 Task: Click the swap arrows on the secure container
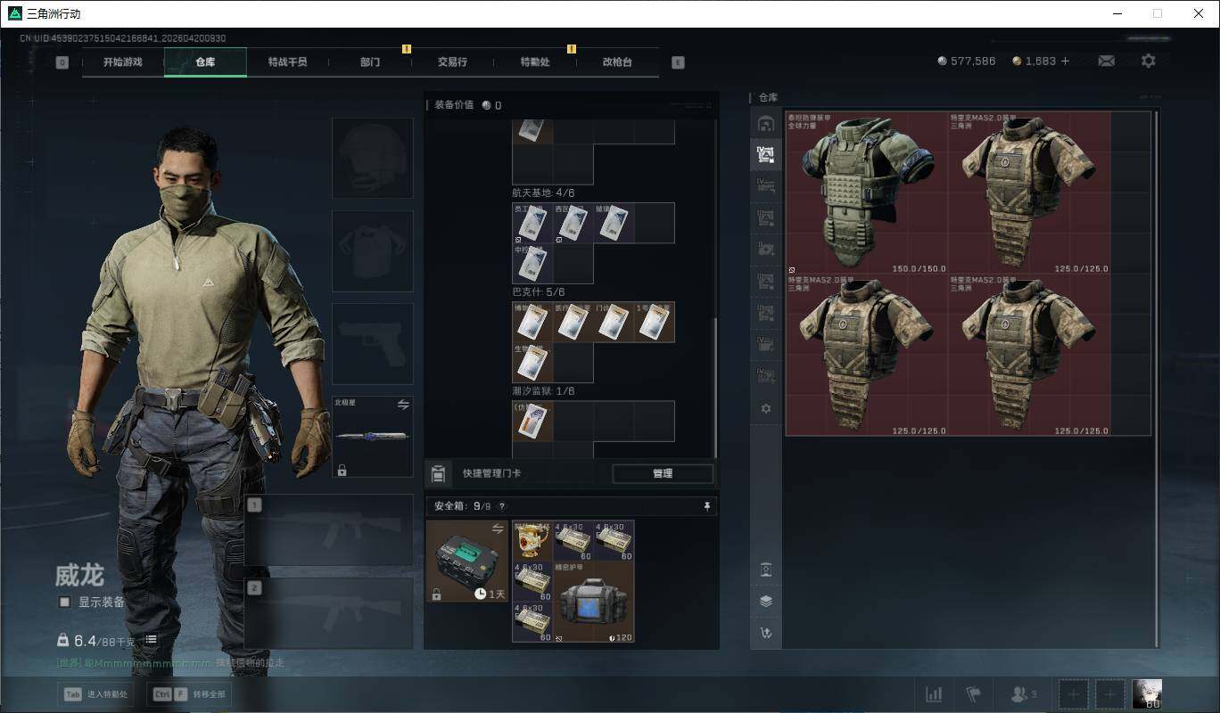498,529
